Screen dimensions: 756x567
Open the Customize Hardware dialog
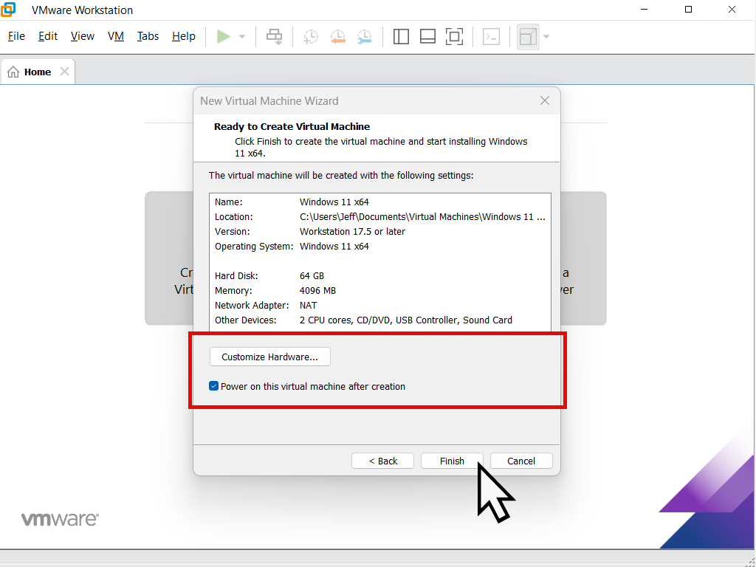(x=269, y=357)
